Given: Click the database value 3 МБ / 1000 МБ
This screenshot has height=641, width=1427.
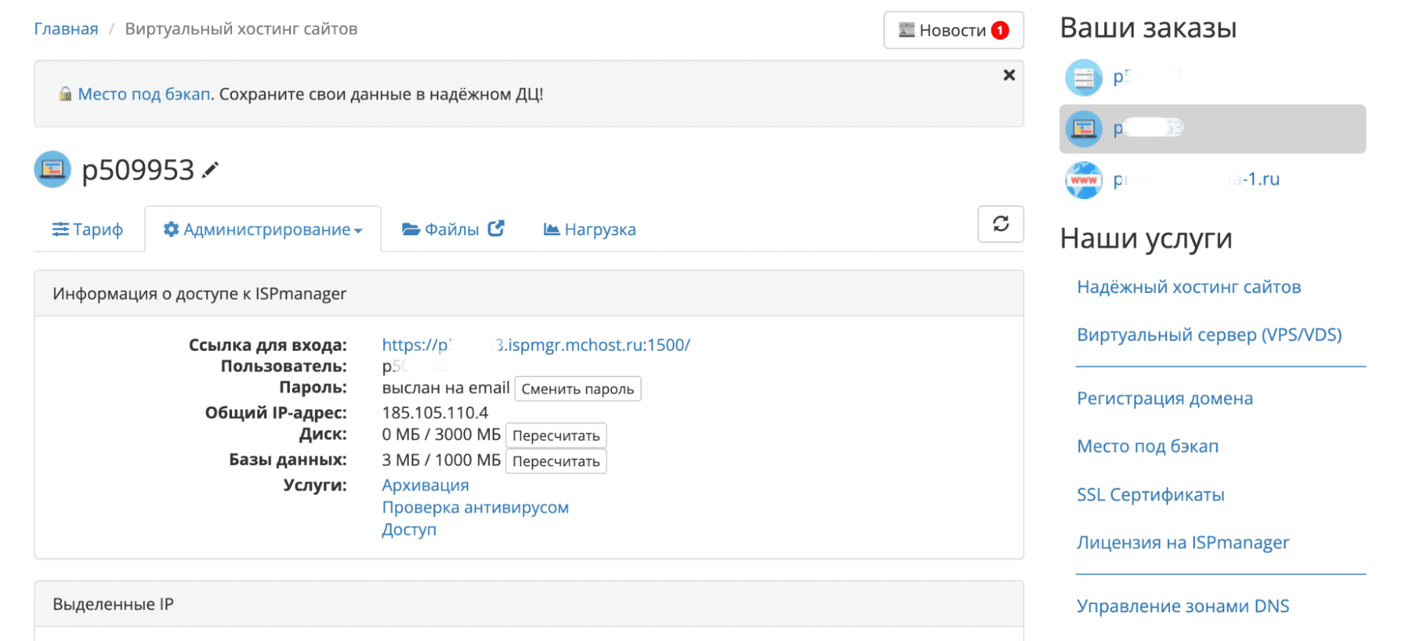Looking at the screenshot, I should [x=441, y=461].
